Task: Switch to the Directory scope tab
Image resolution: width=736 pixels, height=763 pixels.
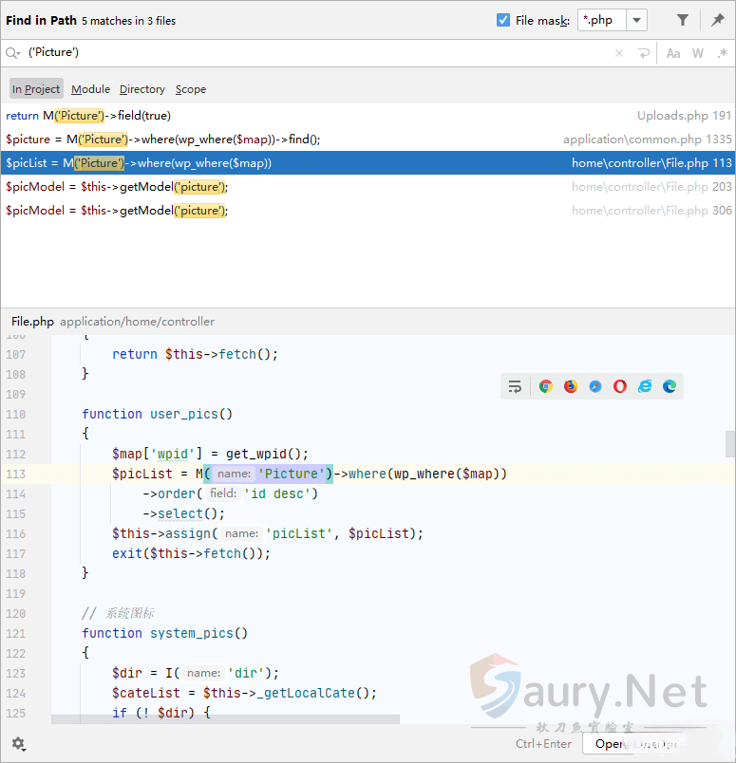Action: click(142, 89)
